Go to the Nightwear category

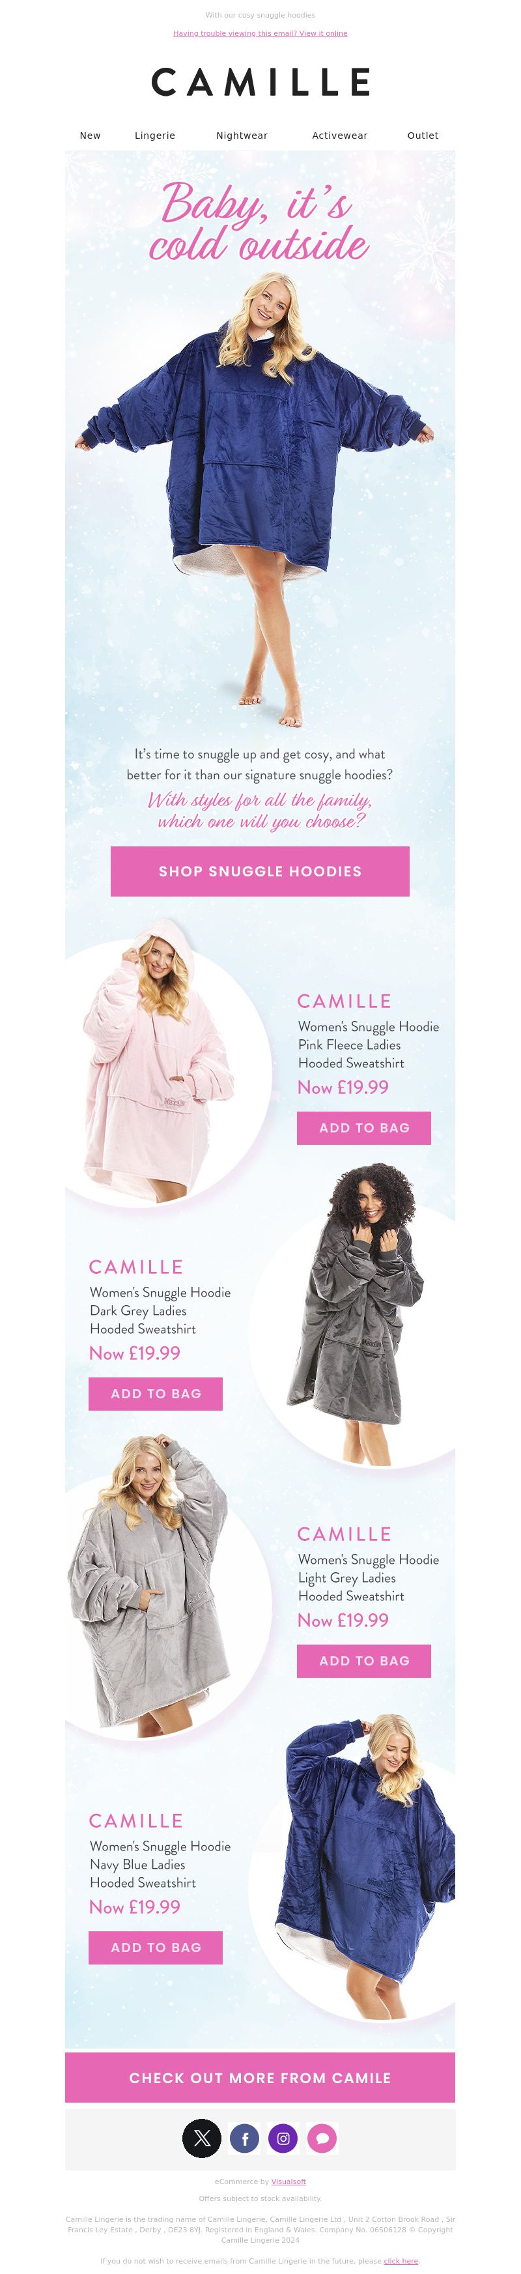pyautogui.click(x=242, y=135)
